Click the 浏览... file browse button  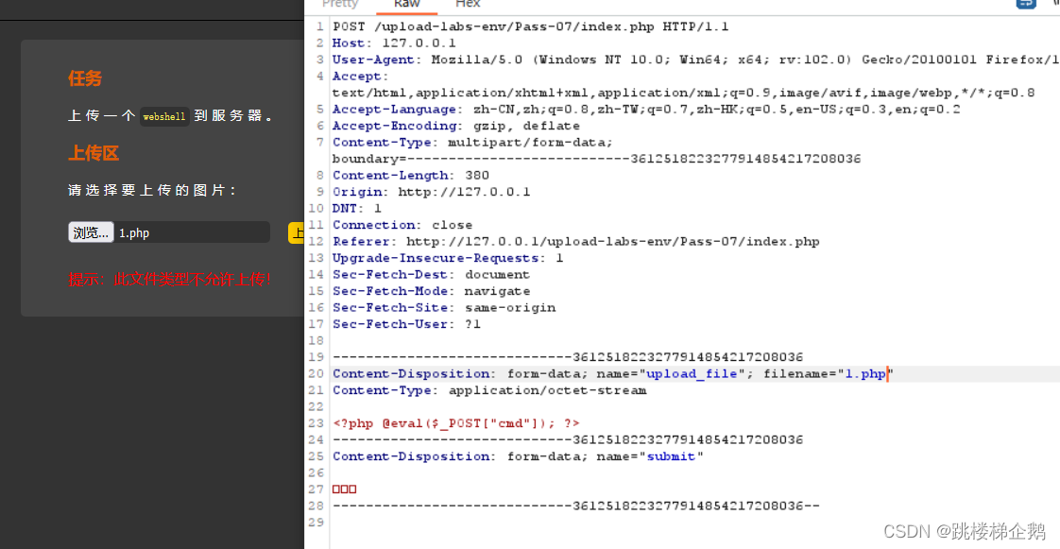tap(91, 232)
